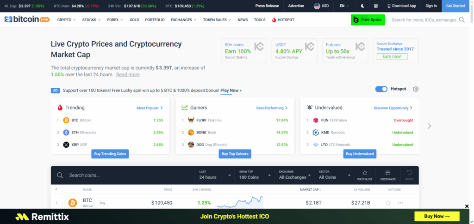Click the Buy Now Remittix button
This screenshot has height=224, width=474.
(x=437, y=216)
